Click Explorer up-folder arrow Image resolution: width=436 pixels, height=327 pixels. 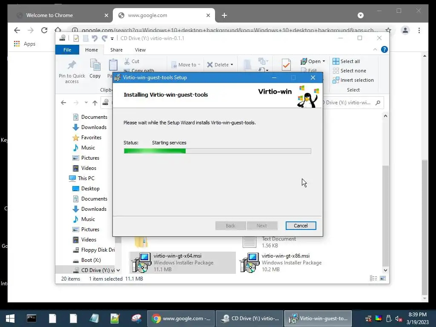coord(95,103)
